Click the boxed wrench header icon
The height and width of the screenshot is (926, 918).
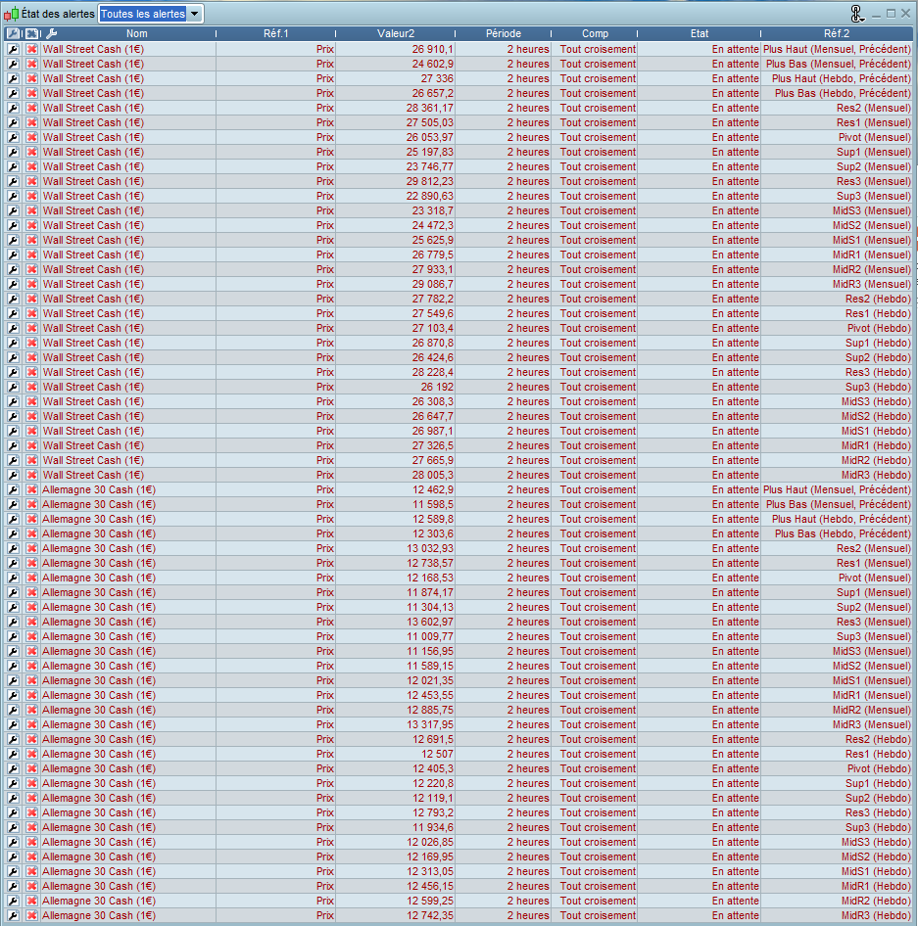[x=13, y=33]
